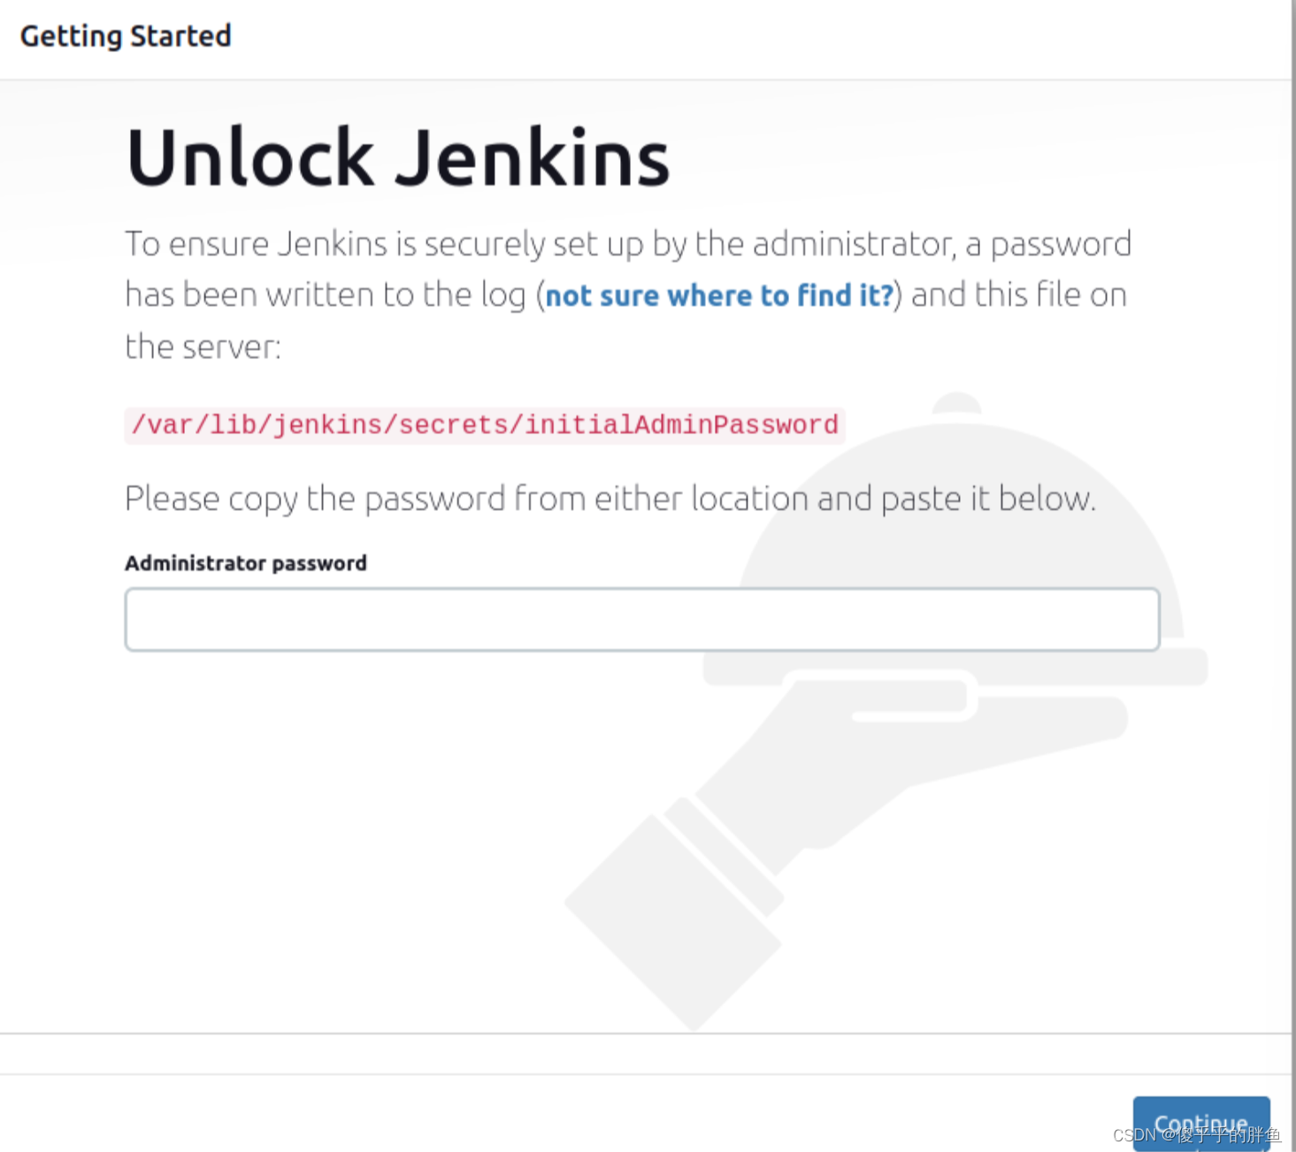Screen dimensions: 1296x1152
Task: Click the CSDN watermark text
Action: [1196, 1135]
